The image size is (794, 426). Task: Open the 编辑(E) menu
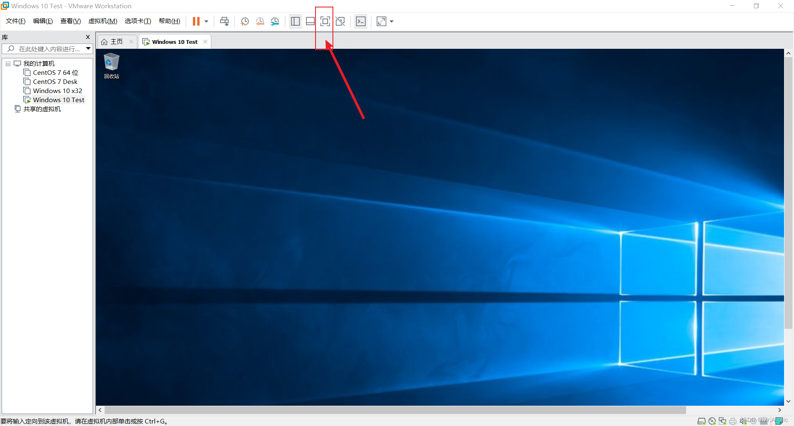click(43, 21)
